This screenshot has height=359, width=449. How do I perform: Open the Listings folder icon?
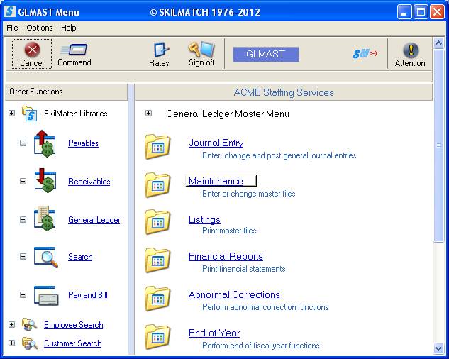click(157, 222)
